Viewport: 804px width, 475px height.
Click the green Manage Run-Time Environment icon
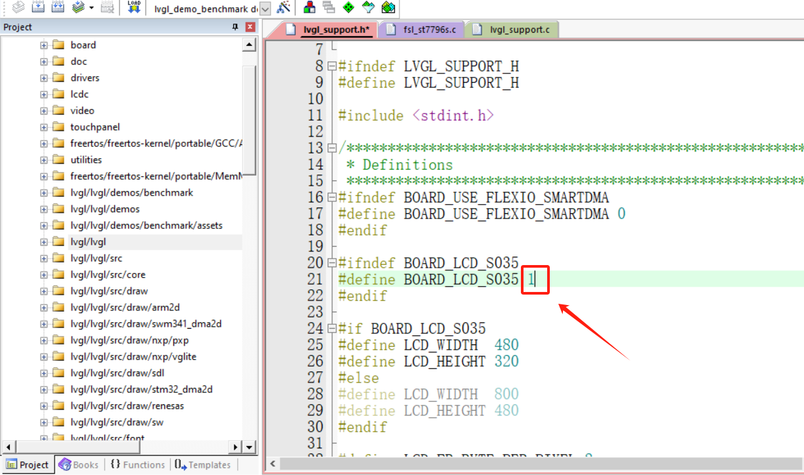click(349, 8)
